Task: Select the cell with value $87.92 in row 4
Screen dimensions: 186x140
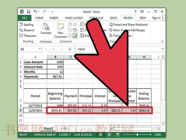Action: (55, 77)
